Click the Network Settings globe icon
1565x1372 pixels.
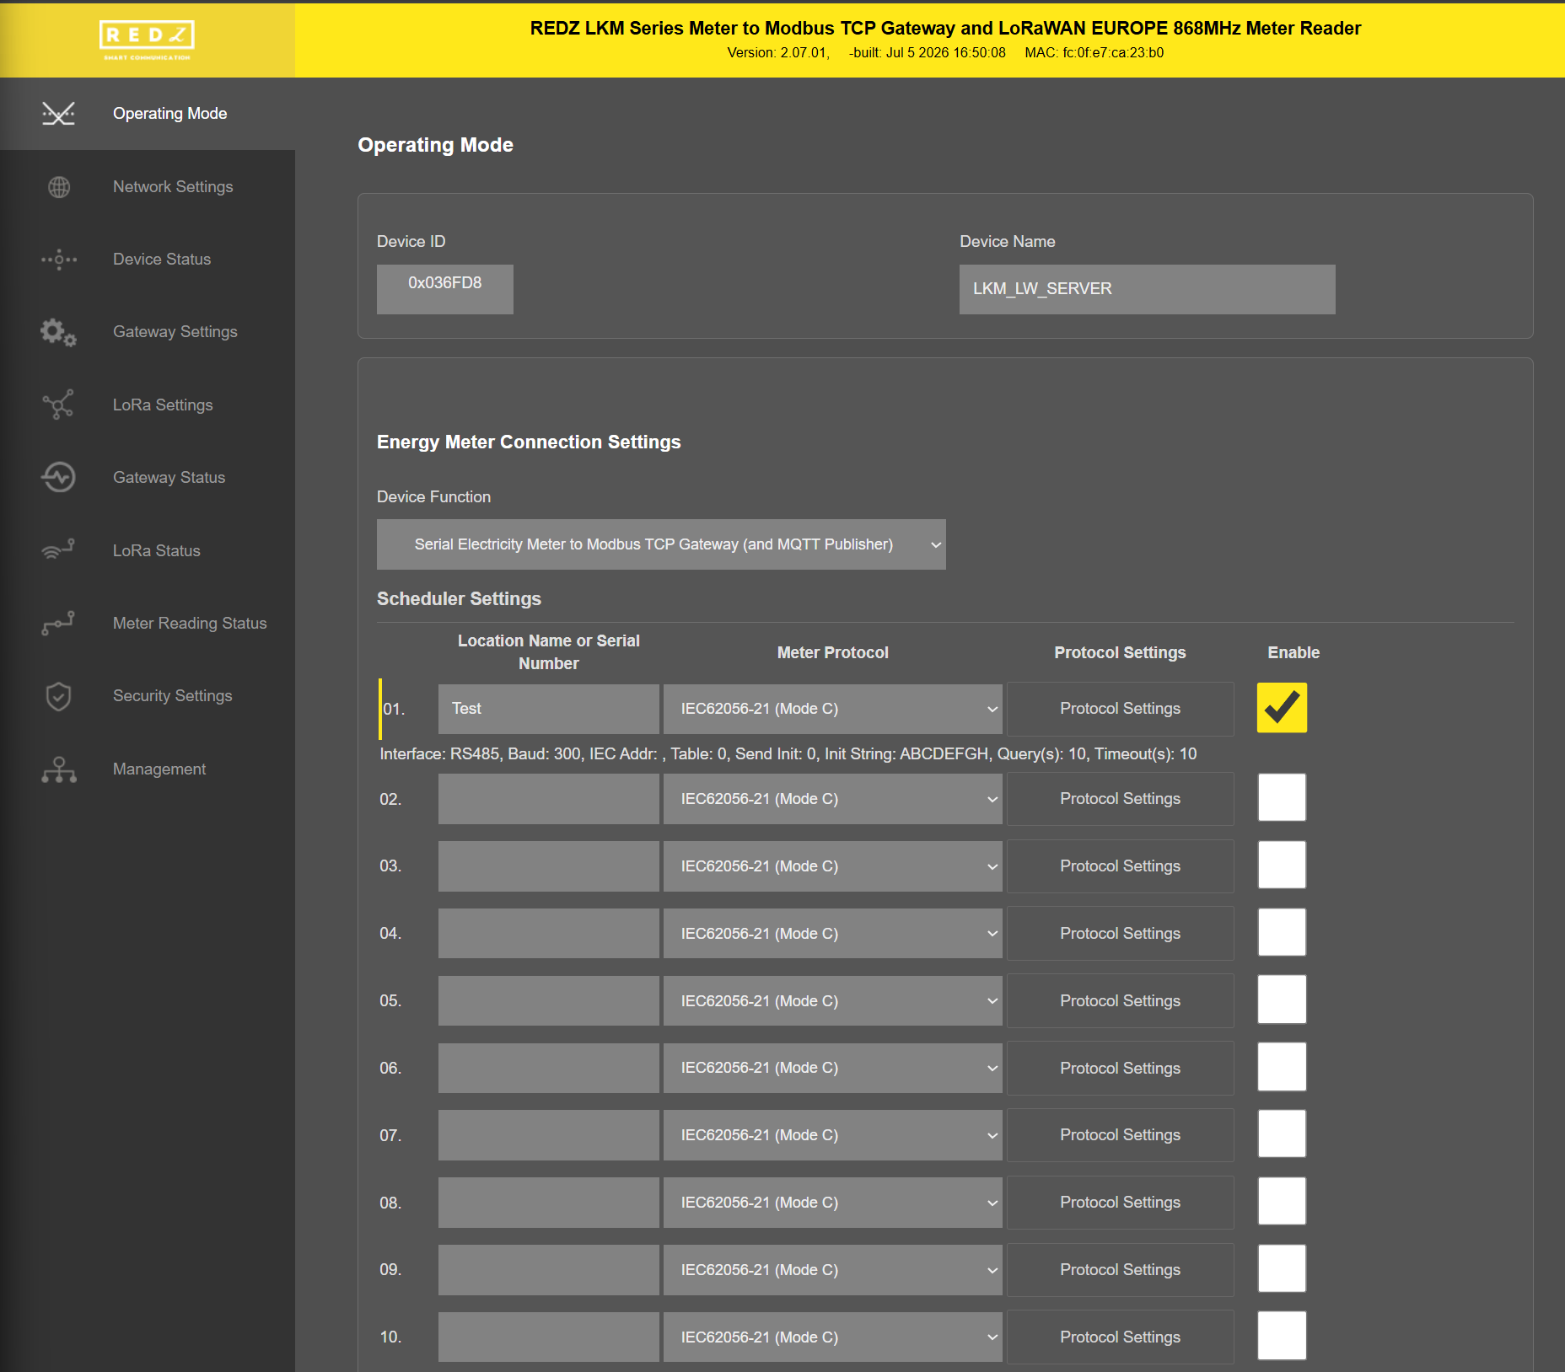coord(58,186)
